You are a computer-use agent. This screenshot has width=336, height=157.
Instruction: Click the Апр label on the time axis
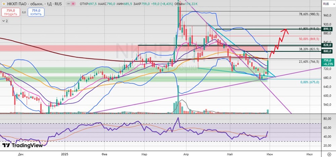pyautogui.click(x=186, y=154)
